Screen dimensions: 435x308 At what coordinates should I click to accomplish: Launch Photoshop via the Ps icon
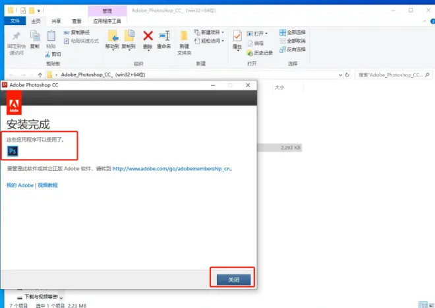pyautogui.click(x=13, y=151)
